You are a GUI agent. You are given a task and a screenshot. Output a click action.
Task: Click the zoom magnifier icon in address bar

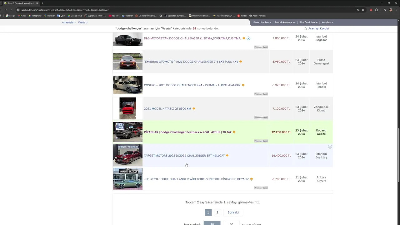click(x=358, y=10)
